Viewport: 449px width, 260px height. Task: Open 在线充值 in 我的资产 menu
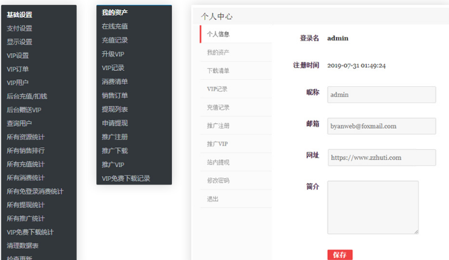114,27
